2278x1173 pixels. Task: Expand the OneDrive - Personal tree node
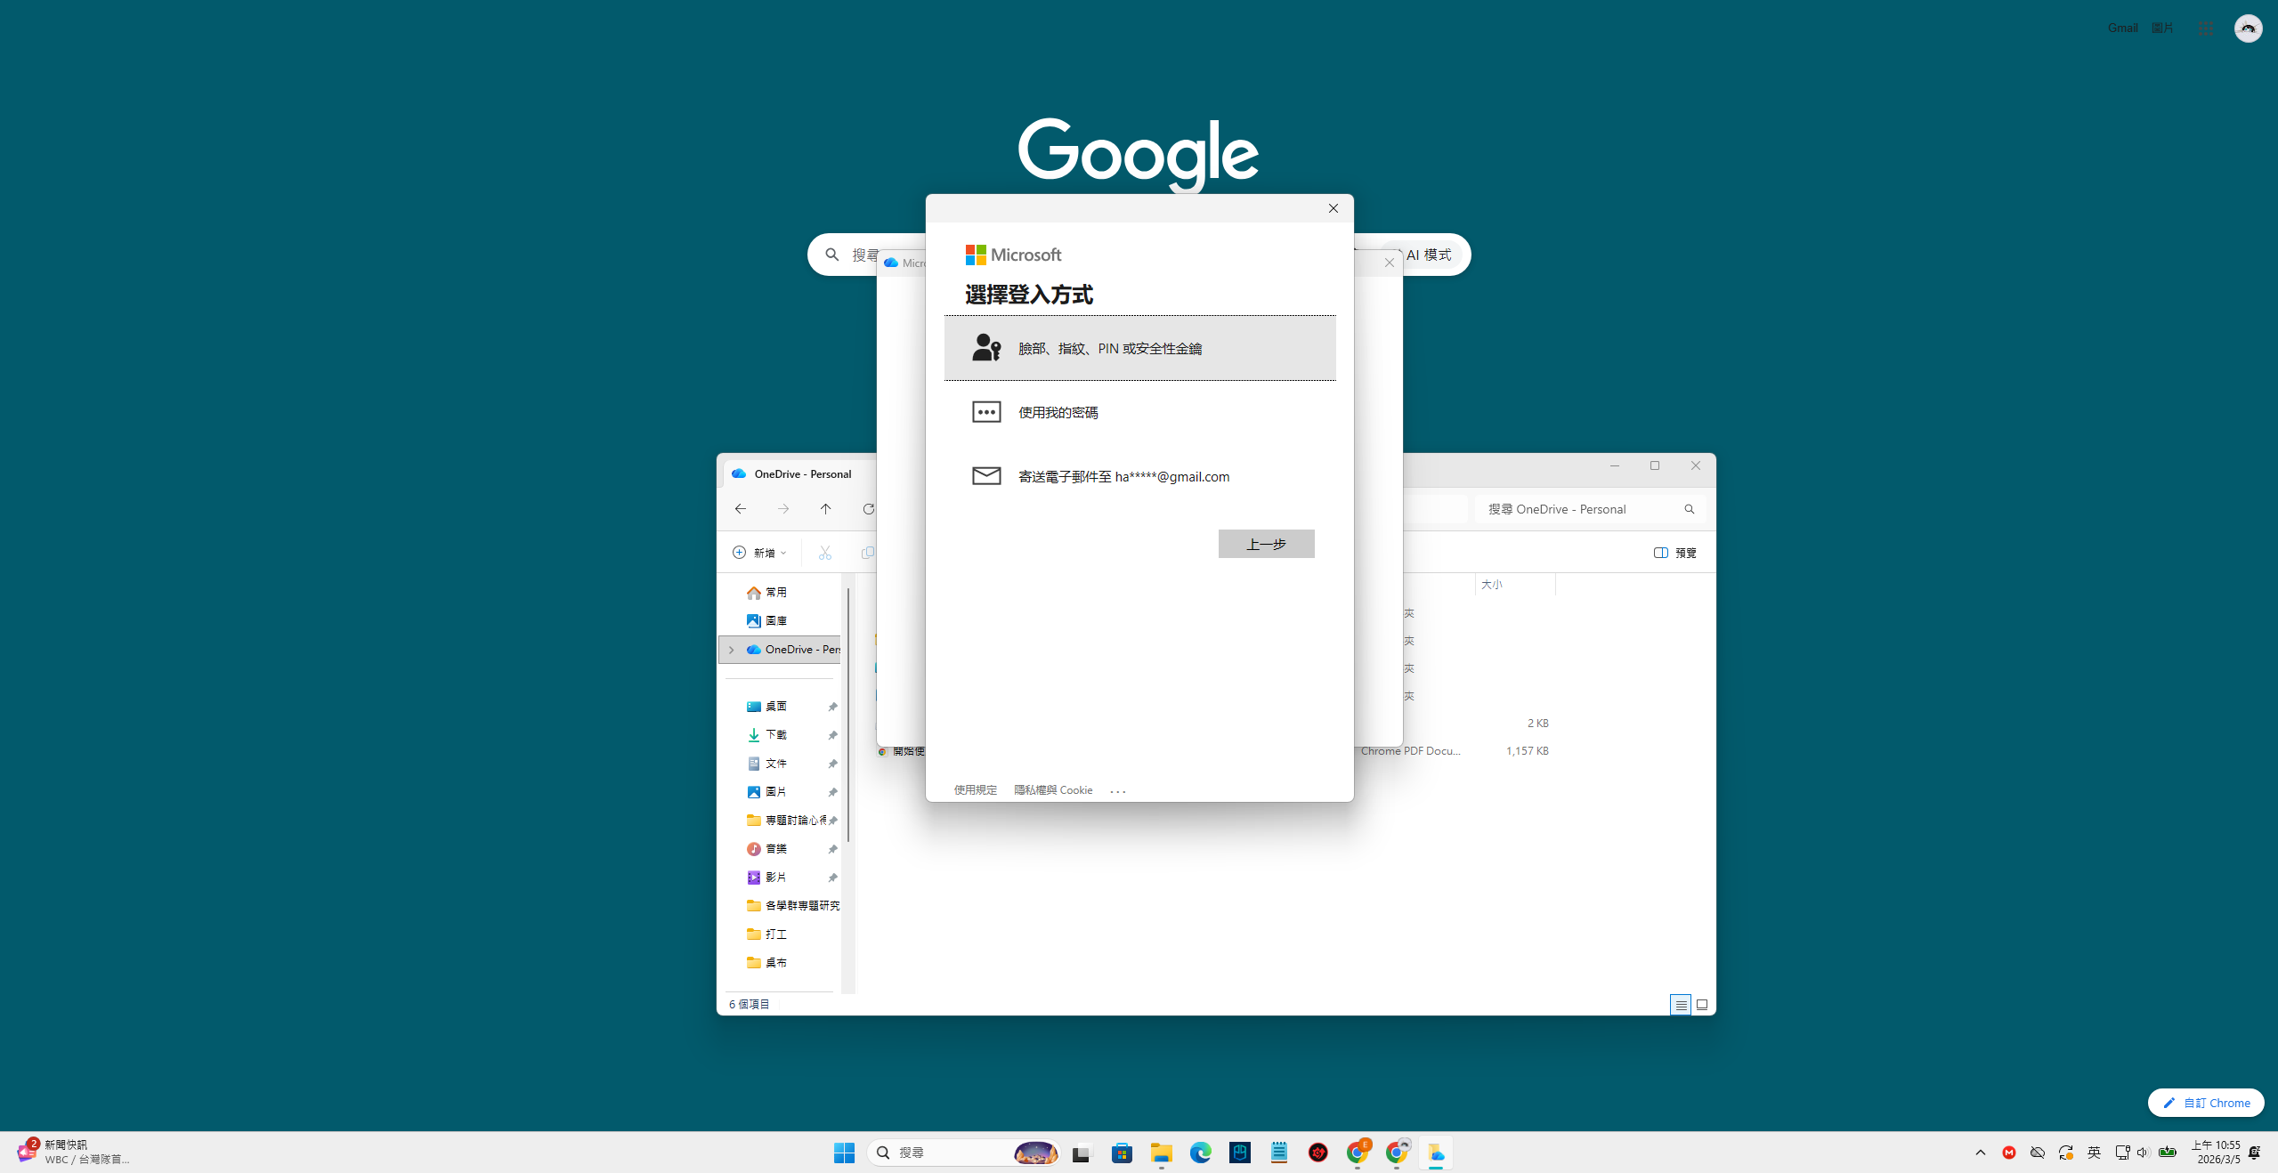(731, 650)
